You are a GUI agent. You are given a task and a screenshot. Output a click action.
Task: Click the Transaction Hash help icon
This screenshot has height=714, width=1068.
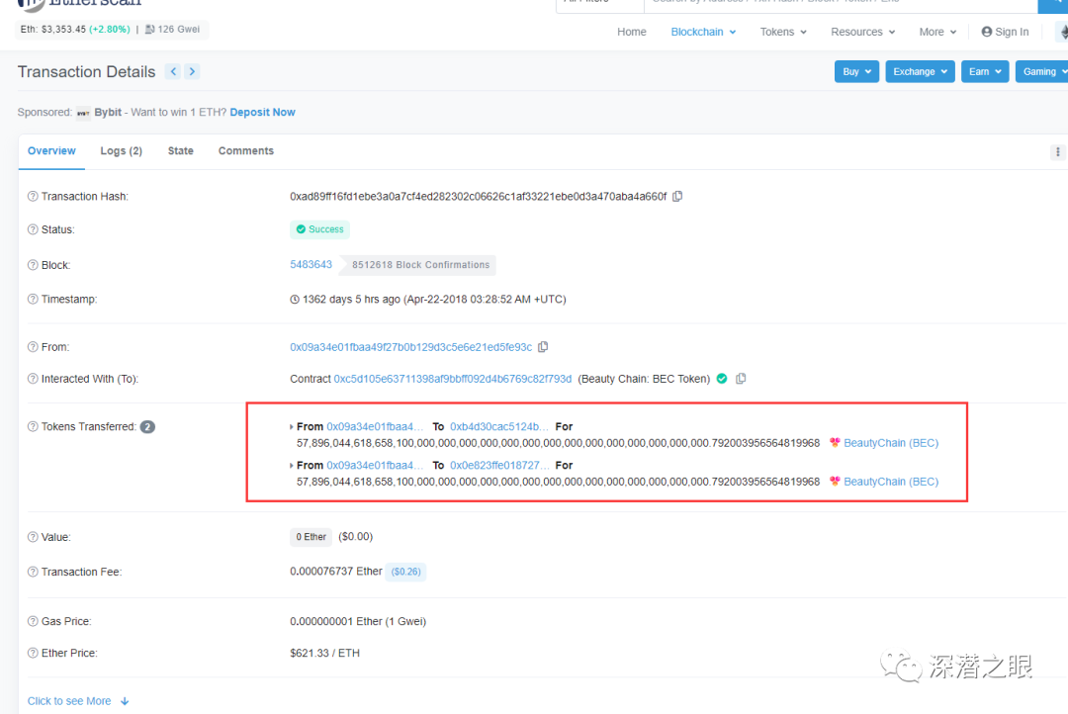pos(33,196)
